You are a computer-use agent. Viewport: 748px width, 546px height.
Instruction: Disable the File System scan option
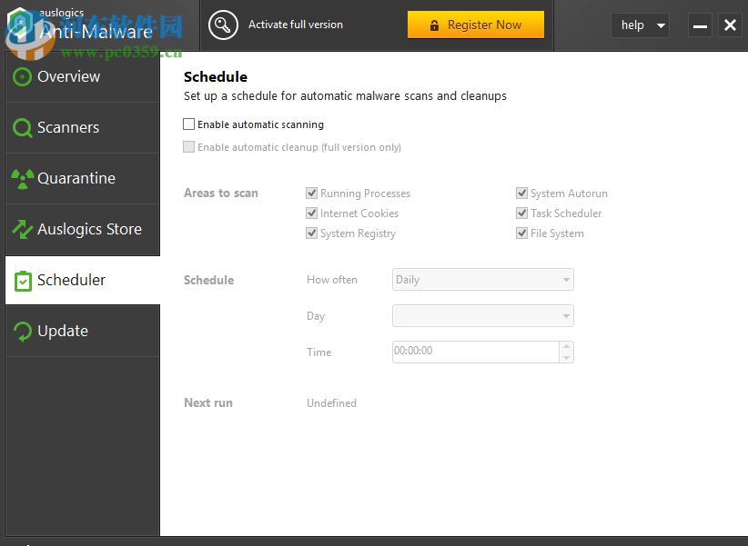(521, 233)
